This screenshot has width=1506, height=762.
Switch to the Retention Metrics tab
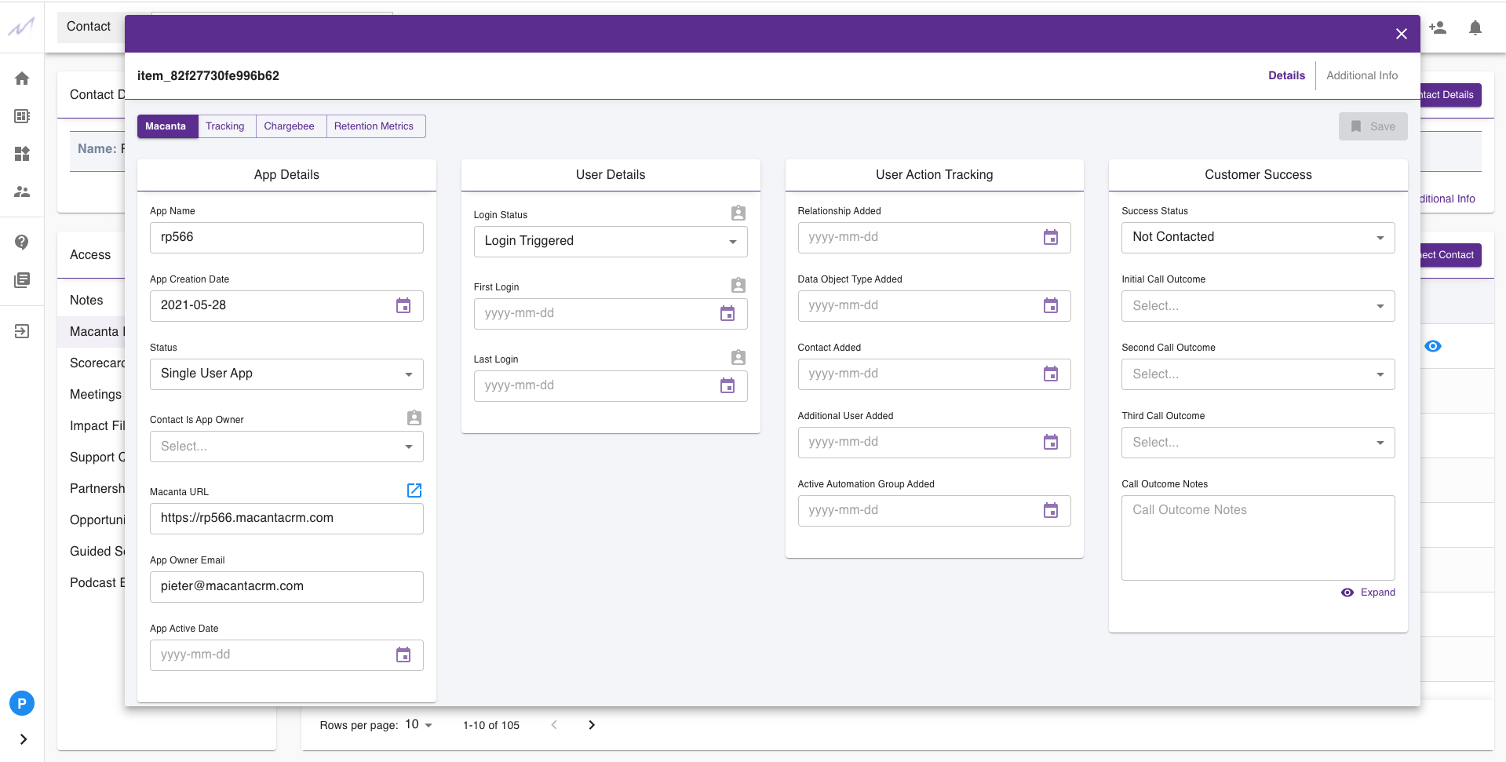[374, 126]
